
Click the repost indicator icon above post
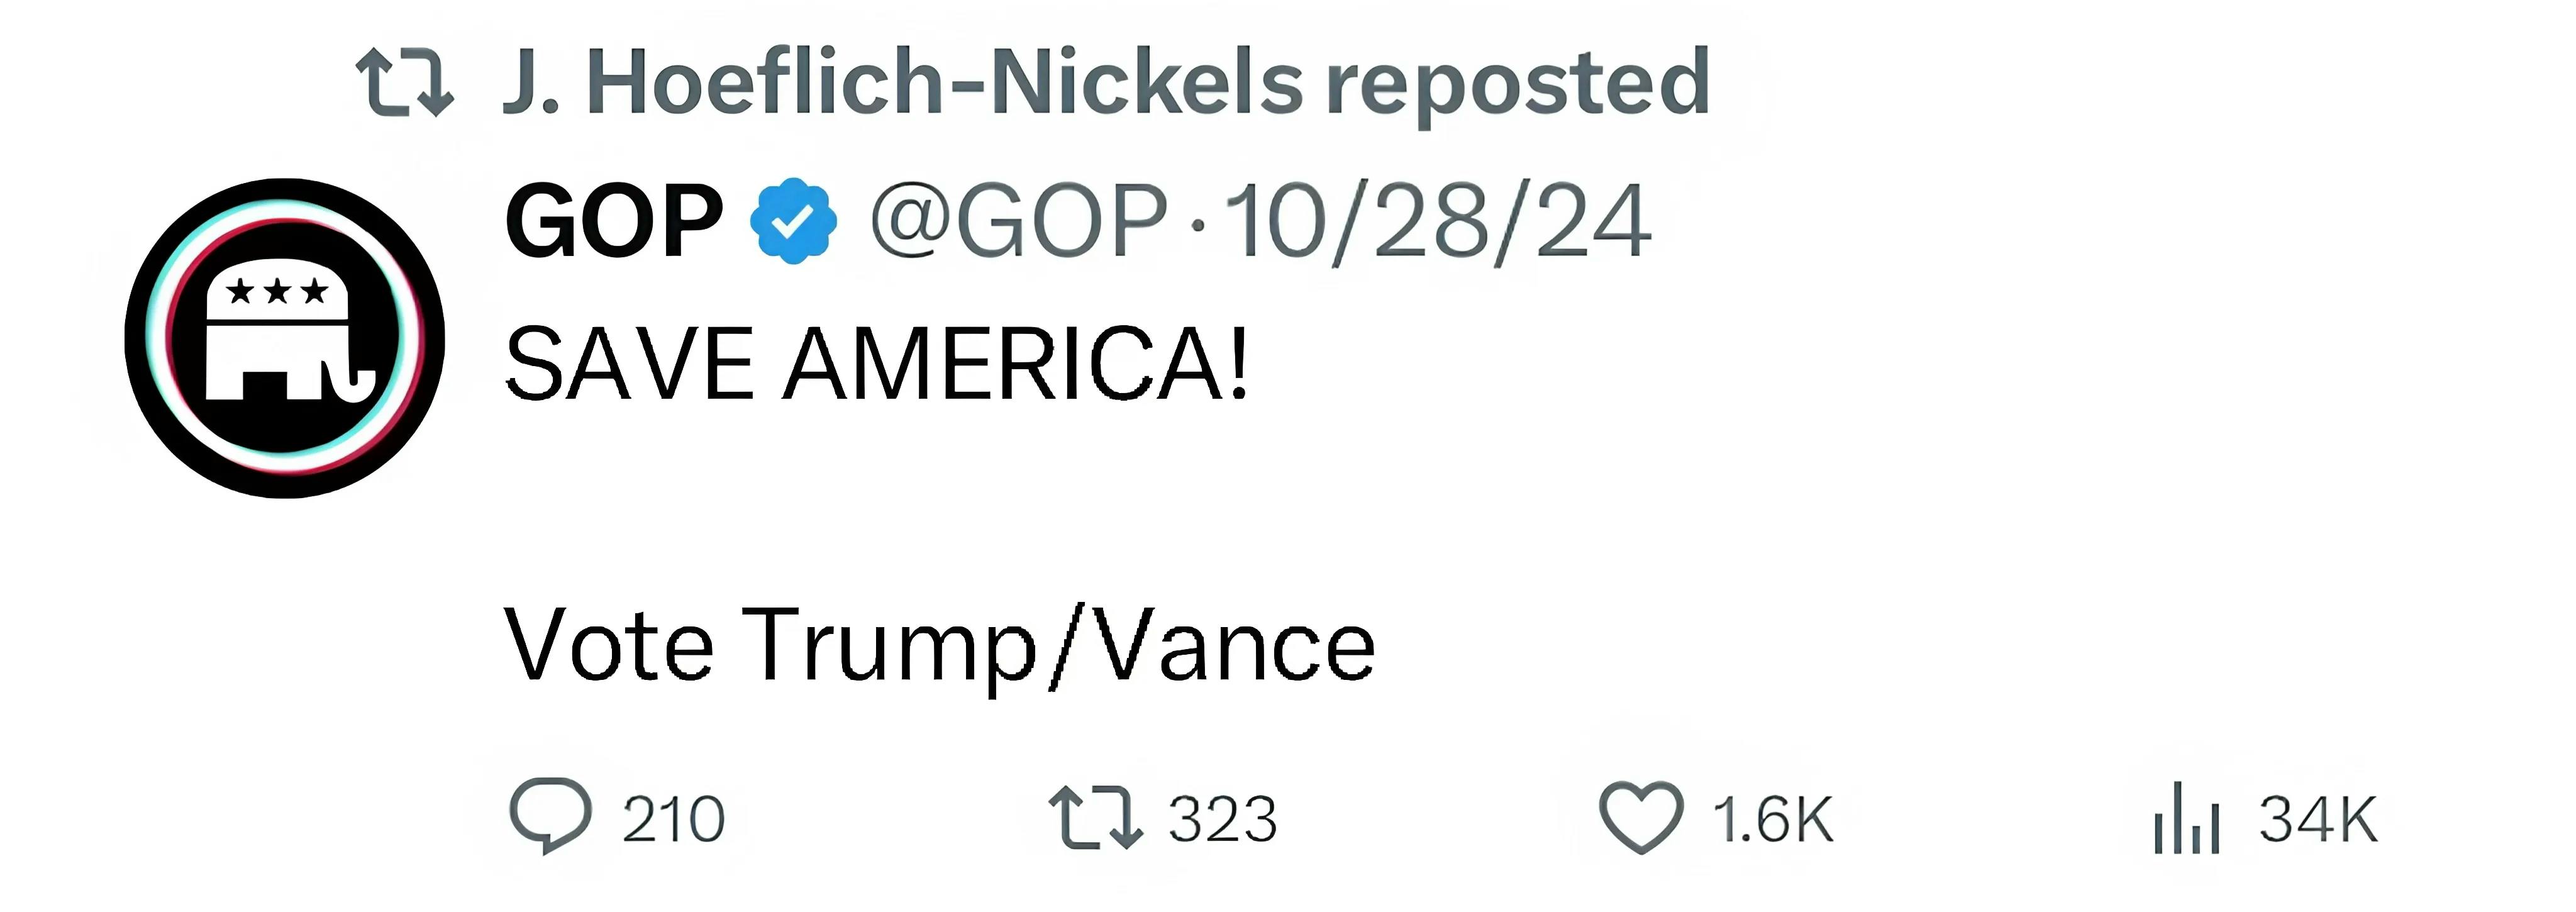click(x=405, y=83)
